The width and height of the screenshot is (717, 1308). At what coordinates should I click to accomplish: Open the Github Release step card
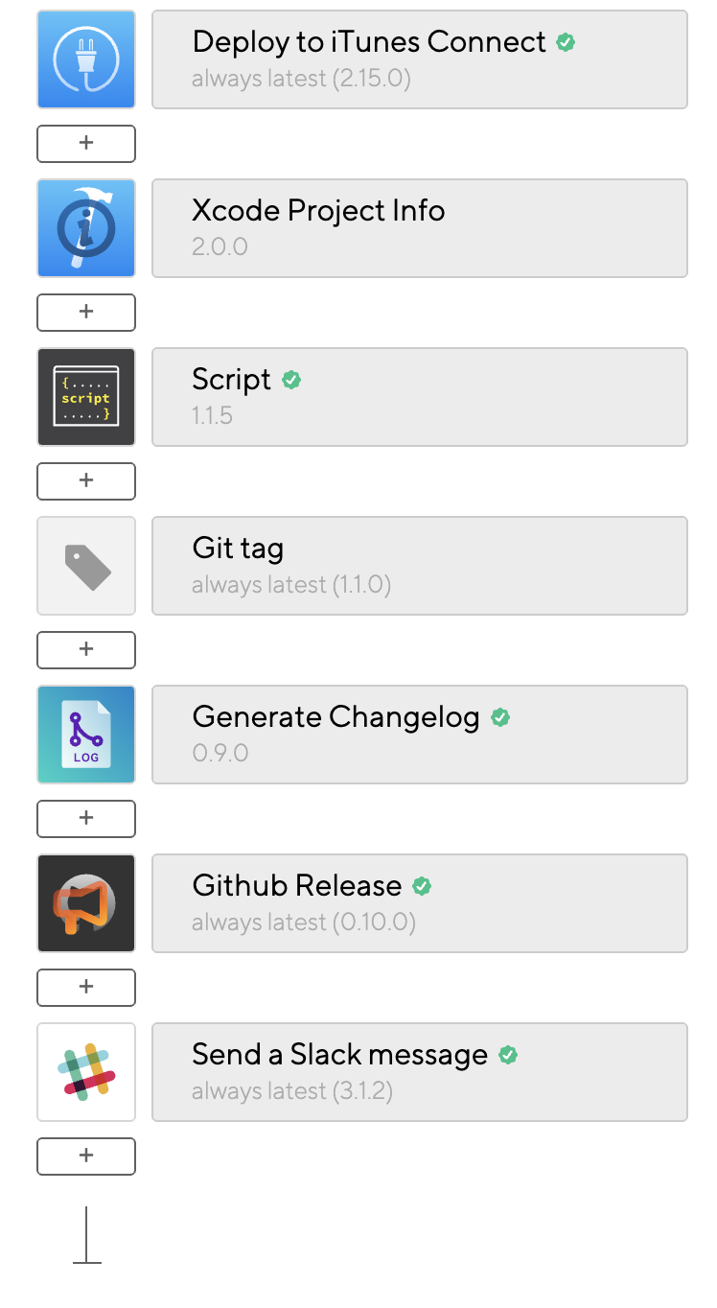pos(420,903)
